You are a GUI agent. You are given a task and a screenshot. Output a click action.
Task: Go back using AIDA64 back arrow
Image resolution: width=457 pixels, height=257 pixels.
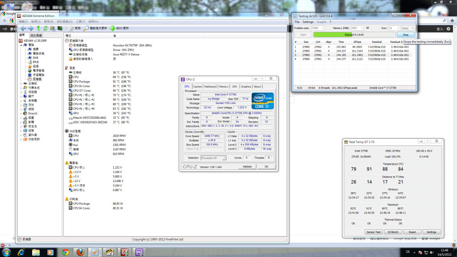(x=23, y=28)
